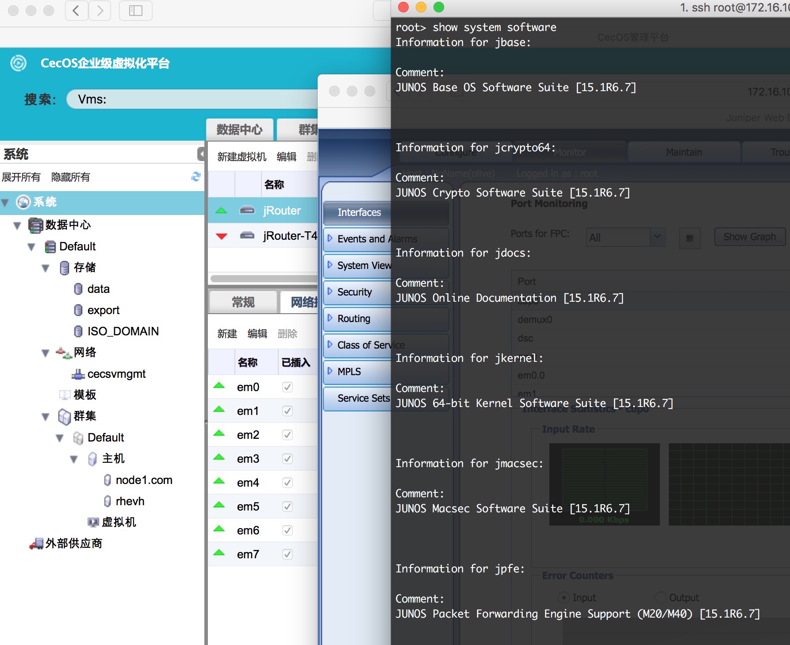790x645 pixels.
Task: Click 编辑 in the VM toolbar
Action: (286, 157)
